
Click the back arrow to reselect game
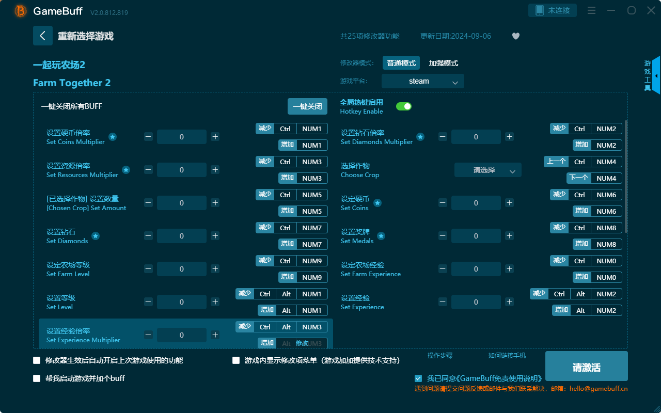coord(43,35)
